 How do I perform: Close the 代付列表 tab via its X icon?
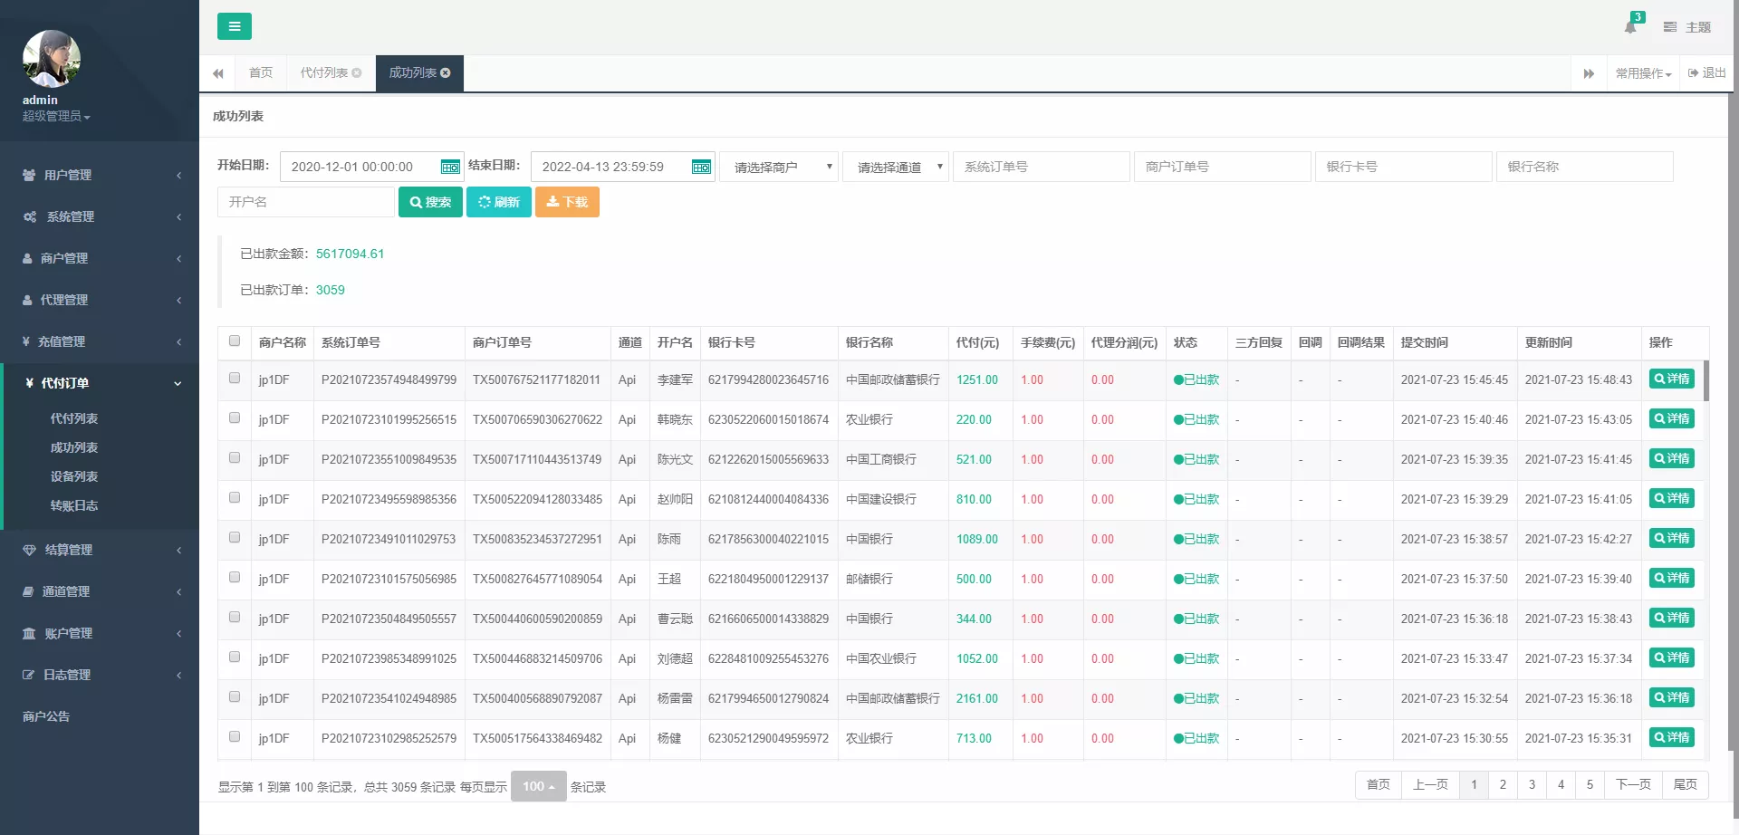click(357, 72)
